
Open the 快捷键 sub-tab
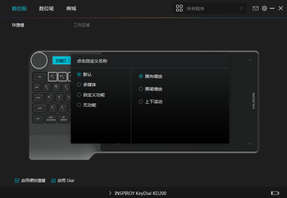pyautogui.click(x=18, y=25)
